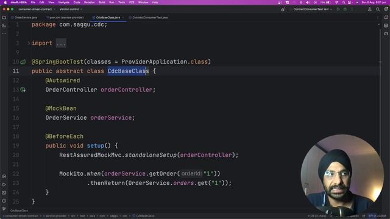Open the Navigate menu

[x=63, y=2]
